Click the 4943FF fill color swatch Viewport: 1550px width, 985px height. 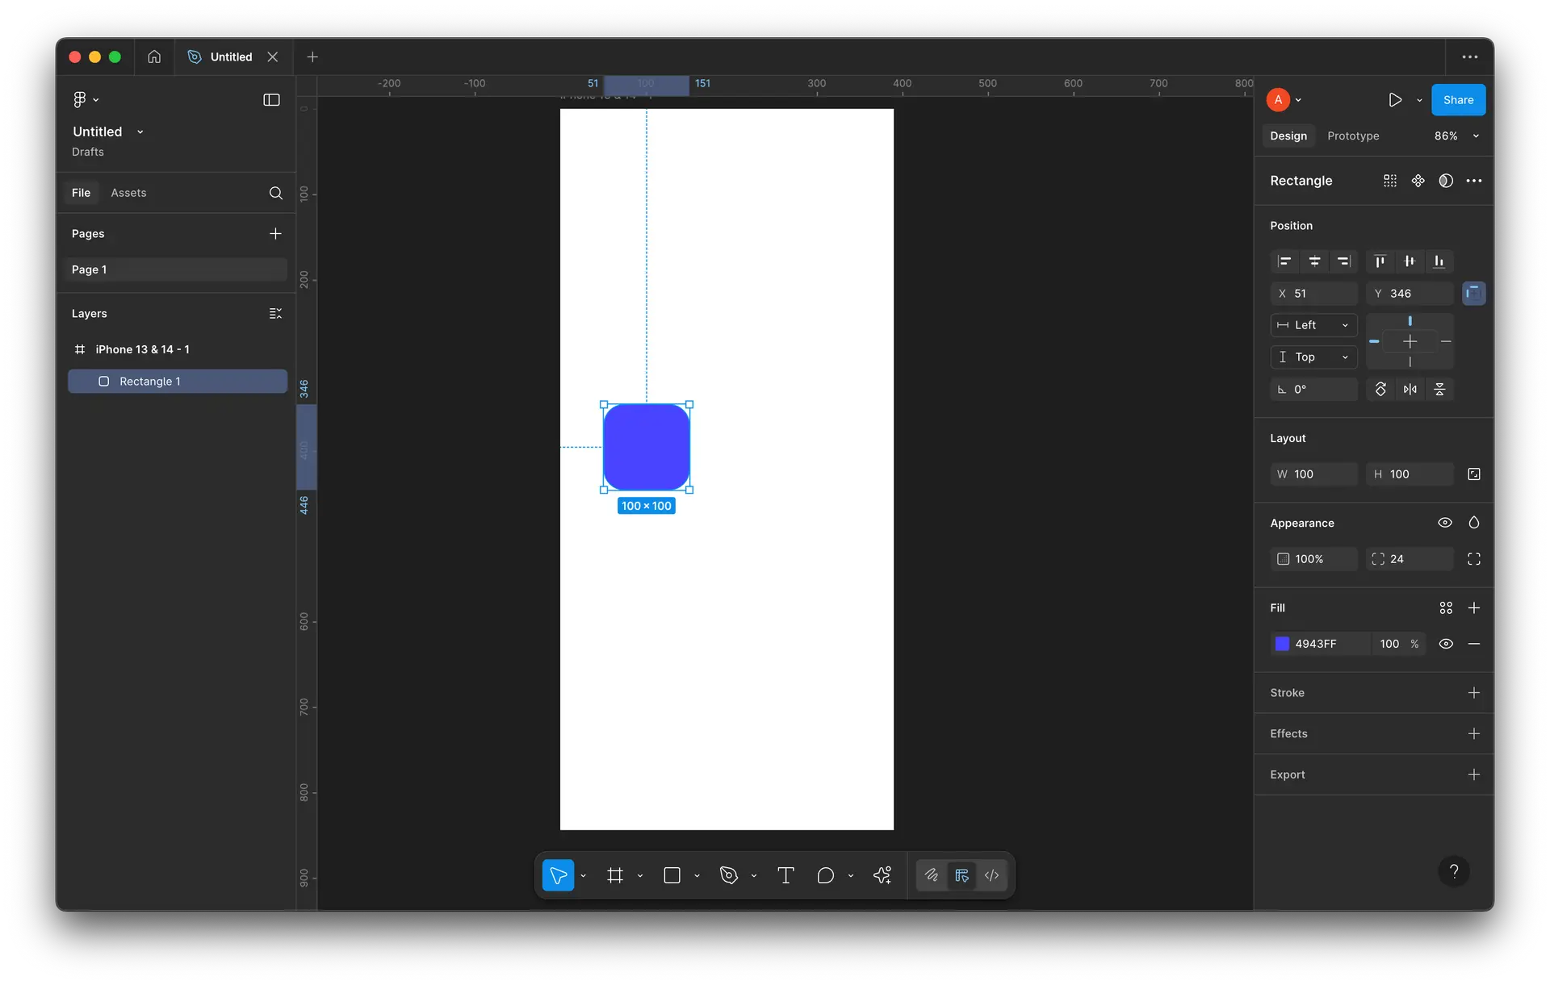point(1282,644)
